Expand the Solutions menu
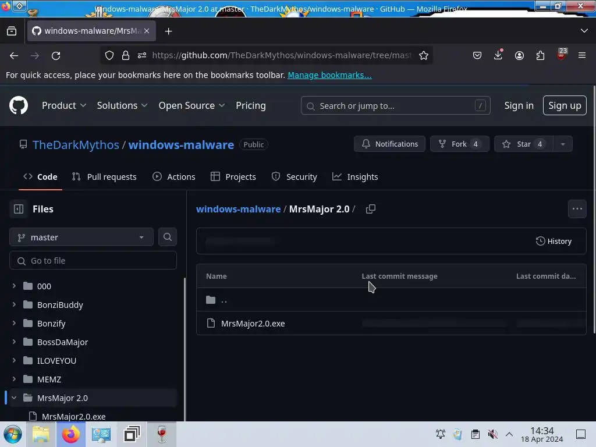The image size is (596, 447). click(122, 105)
